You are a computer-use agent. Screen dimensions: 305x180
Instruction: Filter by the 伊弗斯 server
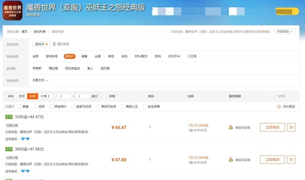(37, 68)
